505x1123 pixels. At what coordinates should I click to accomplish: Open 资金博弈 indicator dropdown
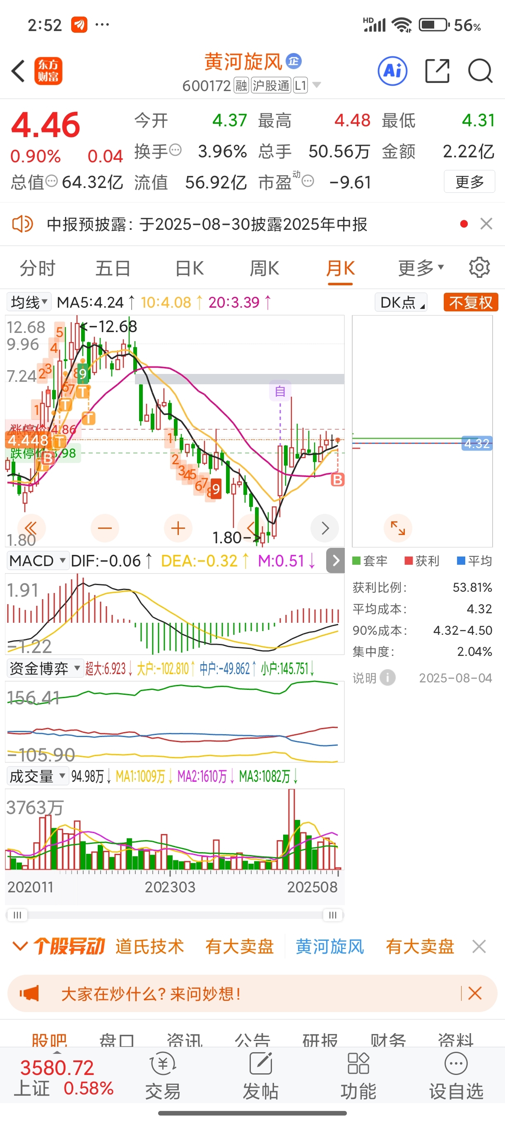(x=45, y=668)
